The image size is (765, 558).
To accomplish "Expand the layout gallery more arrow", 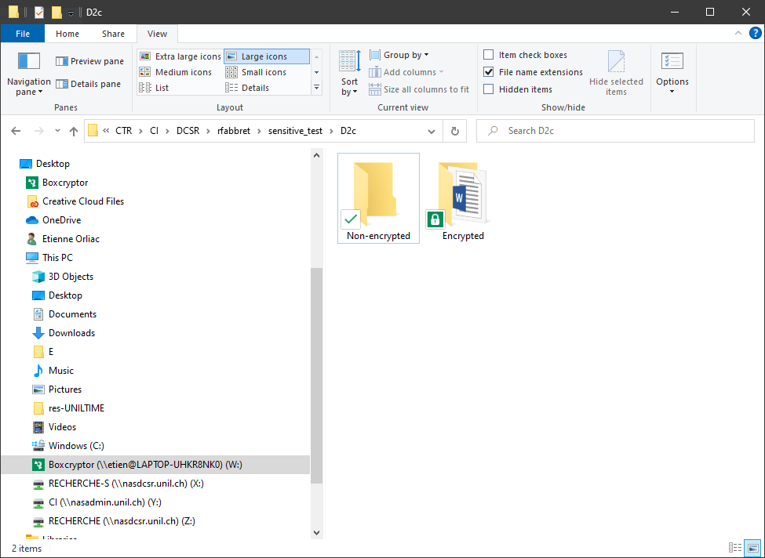I will pos(317,88).
